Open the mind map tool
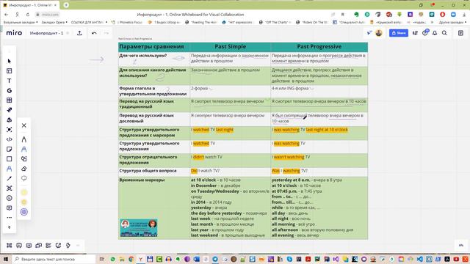Image resolution: width=470 pixels, height=264 pixels. [x=10, y=188]
